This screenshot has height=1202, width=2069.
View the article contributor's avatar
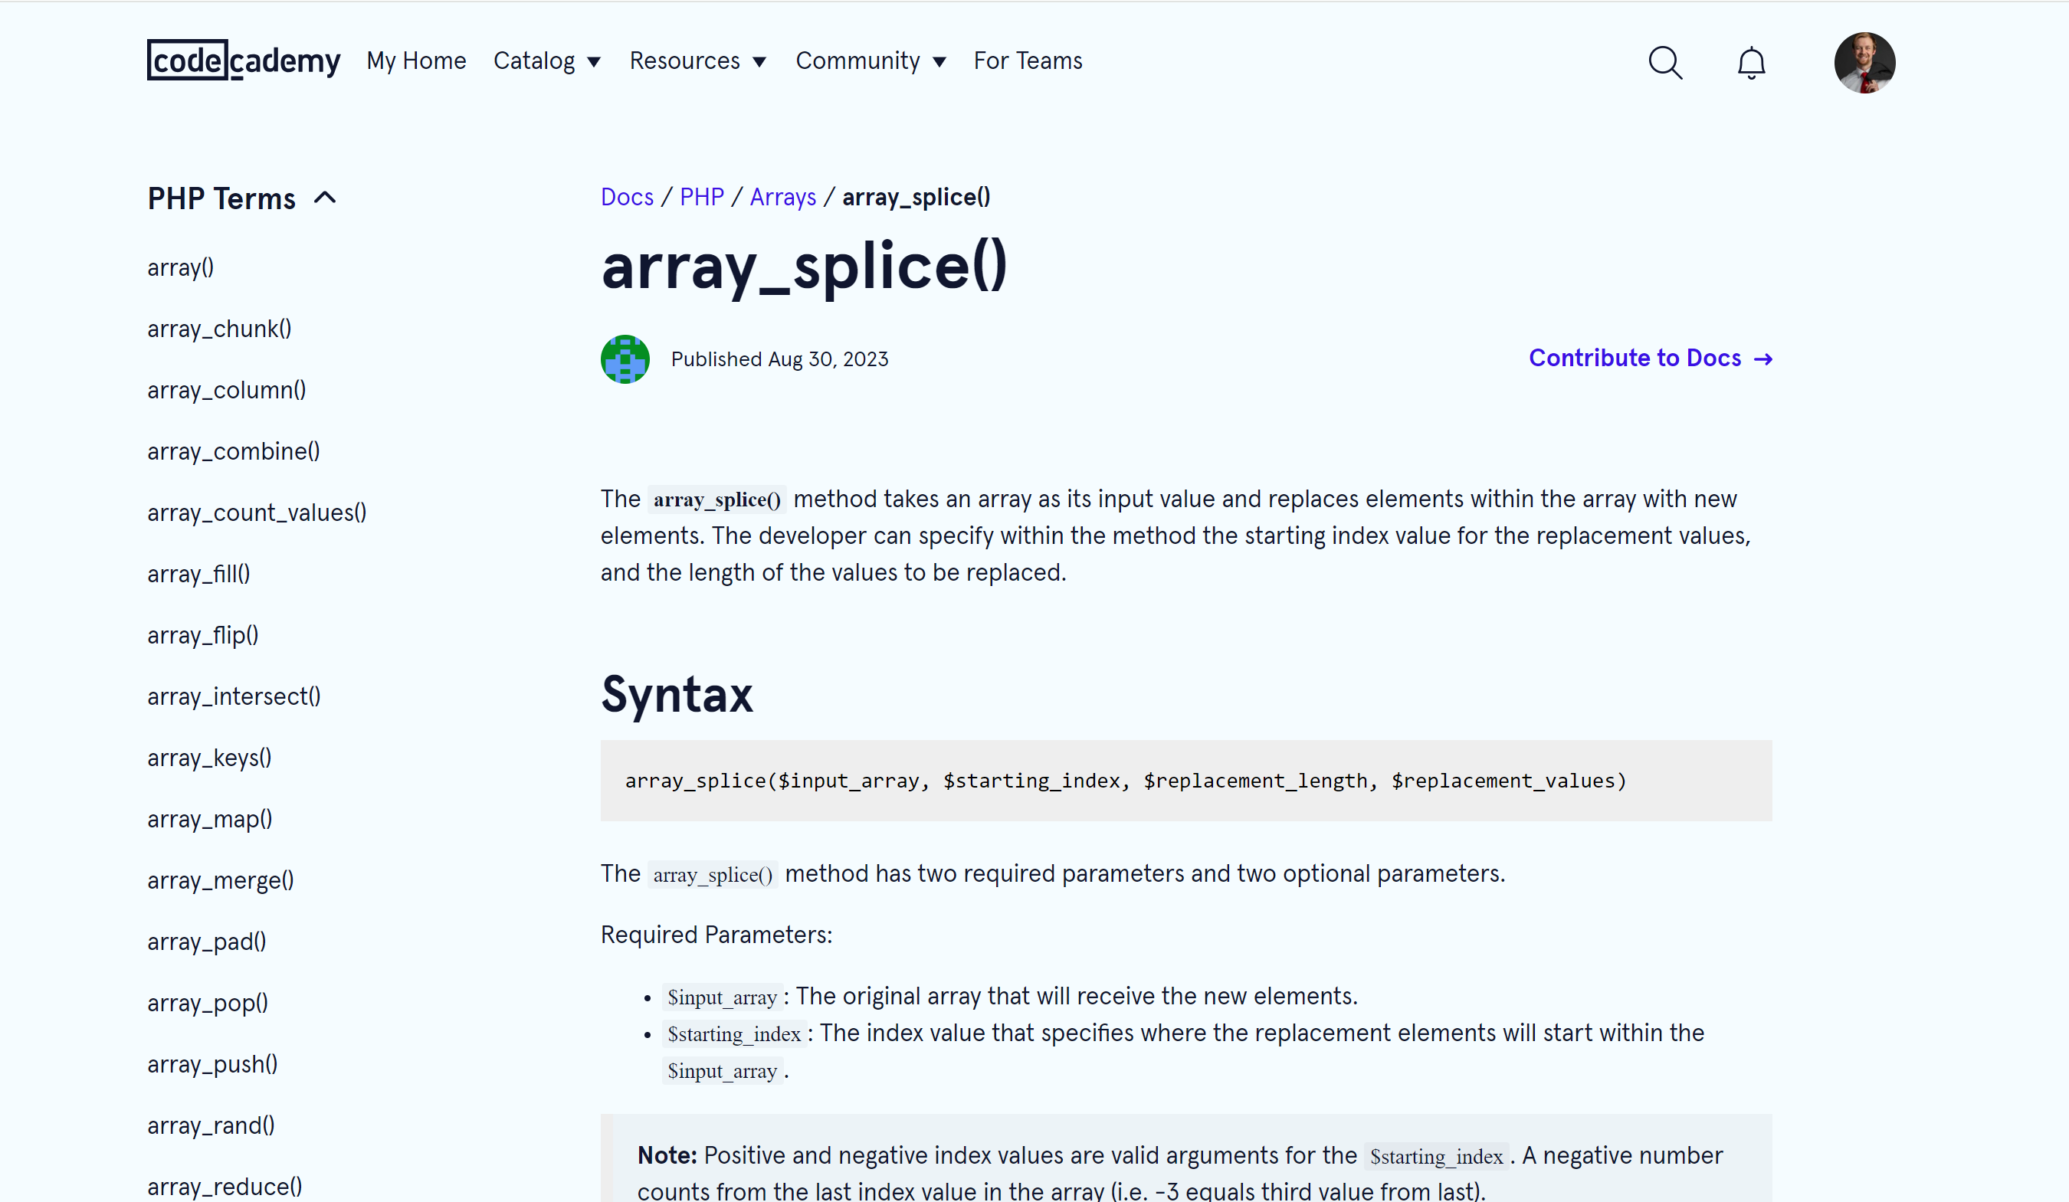(624, 359)
